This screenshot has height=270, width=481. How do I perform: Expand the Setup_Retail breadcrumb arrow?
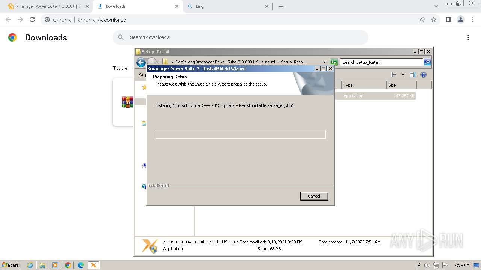pyautogui.click(x=278, y=62)
